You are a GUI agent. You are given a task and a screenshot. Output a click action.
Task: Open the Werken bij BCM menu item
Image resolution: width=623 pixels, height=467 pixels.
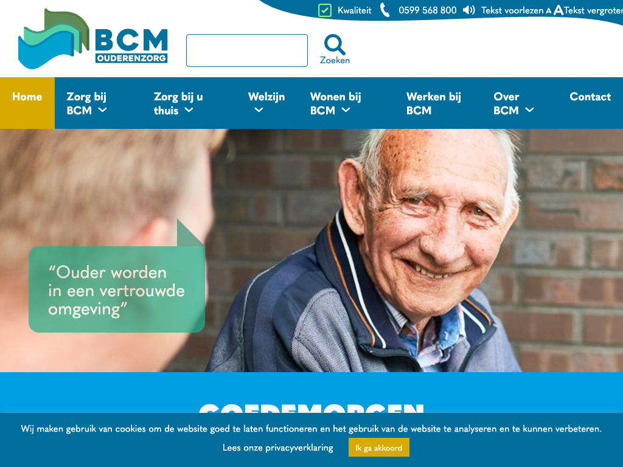(x=433, y=103)
